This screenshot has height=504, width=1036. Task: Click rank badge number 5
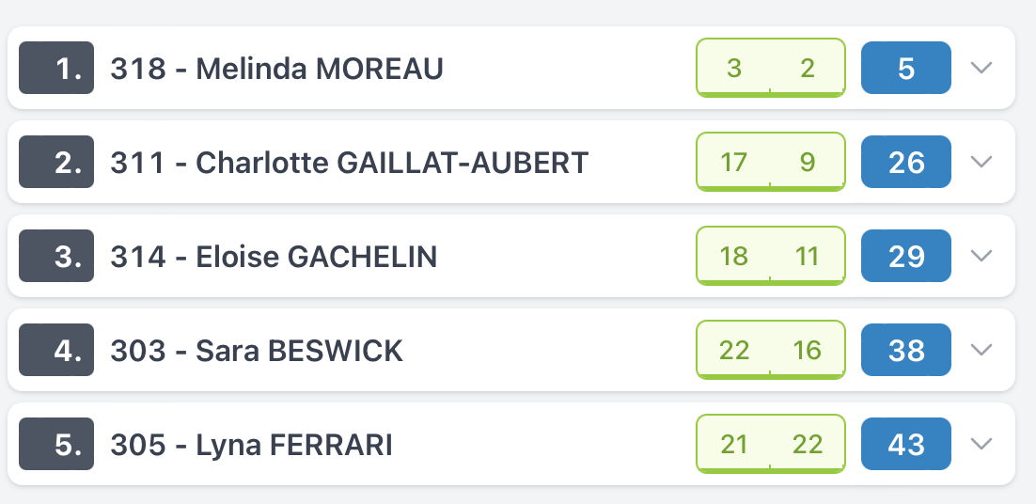pos(56,444)
